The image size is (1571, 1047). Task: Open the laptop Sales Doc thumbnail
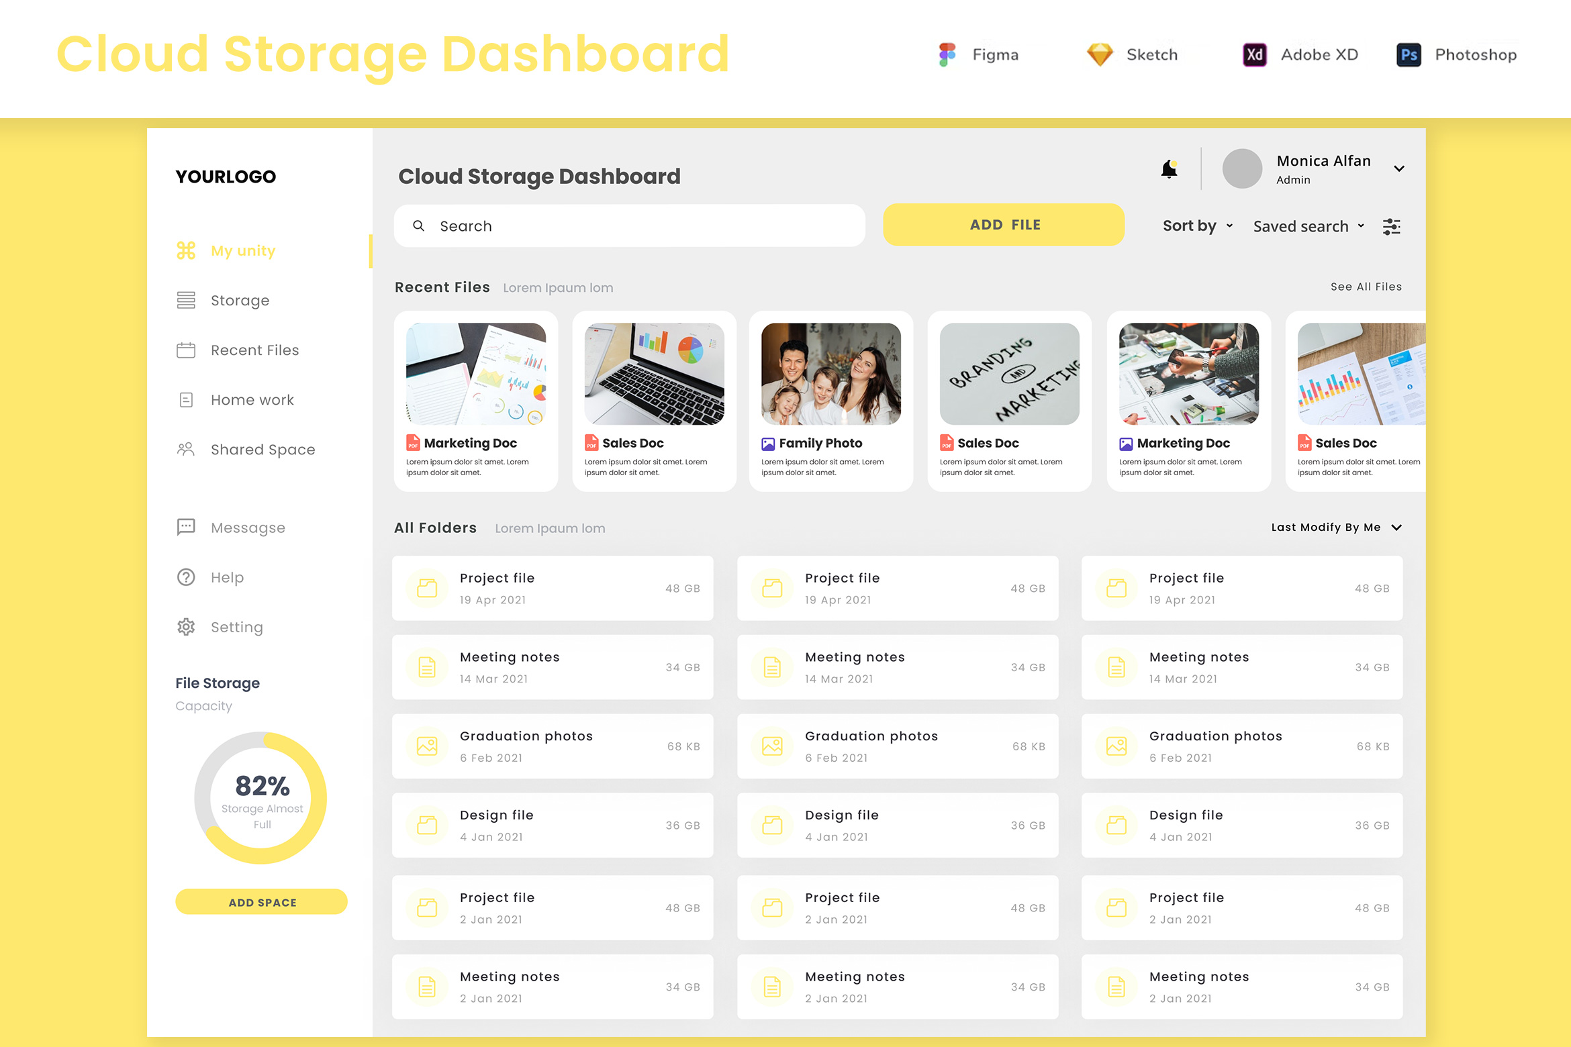pos(655,374)
